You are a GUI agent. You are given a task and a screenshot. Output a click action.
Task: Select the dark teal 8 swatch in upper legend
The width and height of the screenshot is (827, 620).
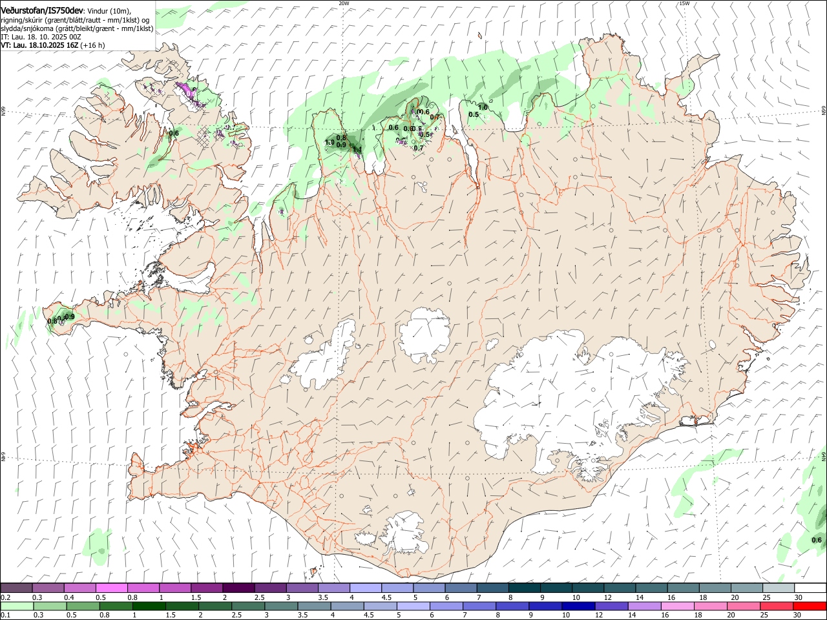tap(523, 588)
